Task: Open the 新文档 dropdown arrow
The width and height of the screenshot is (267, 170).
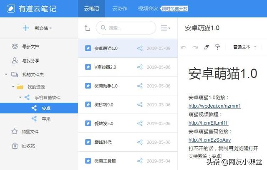Action: pos(51,28)
